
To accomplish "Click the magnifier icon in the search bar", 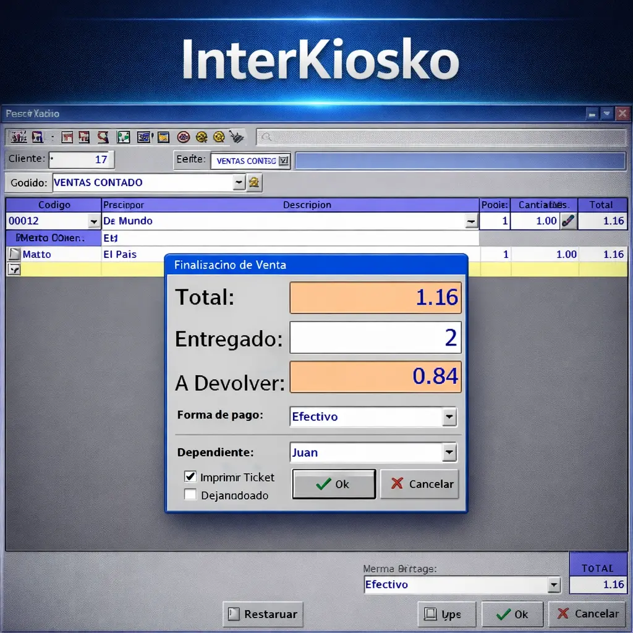I will (x=266, y=137).
